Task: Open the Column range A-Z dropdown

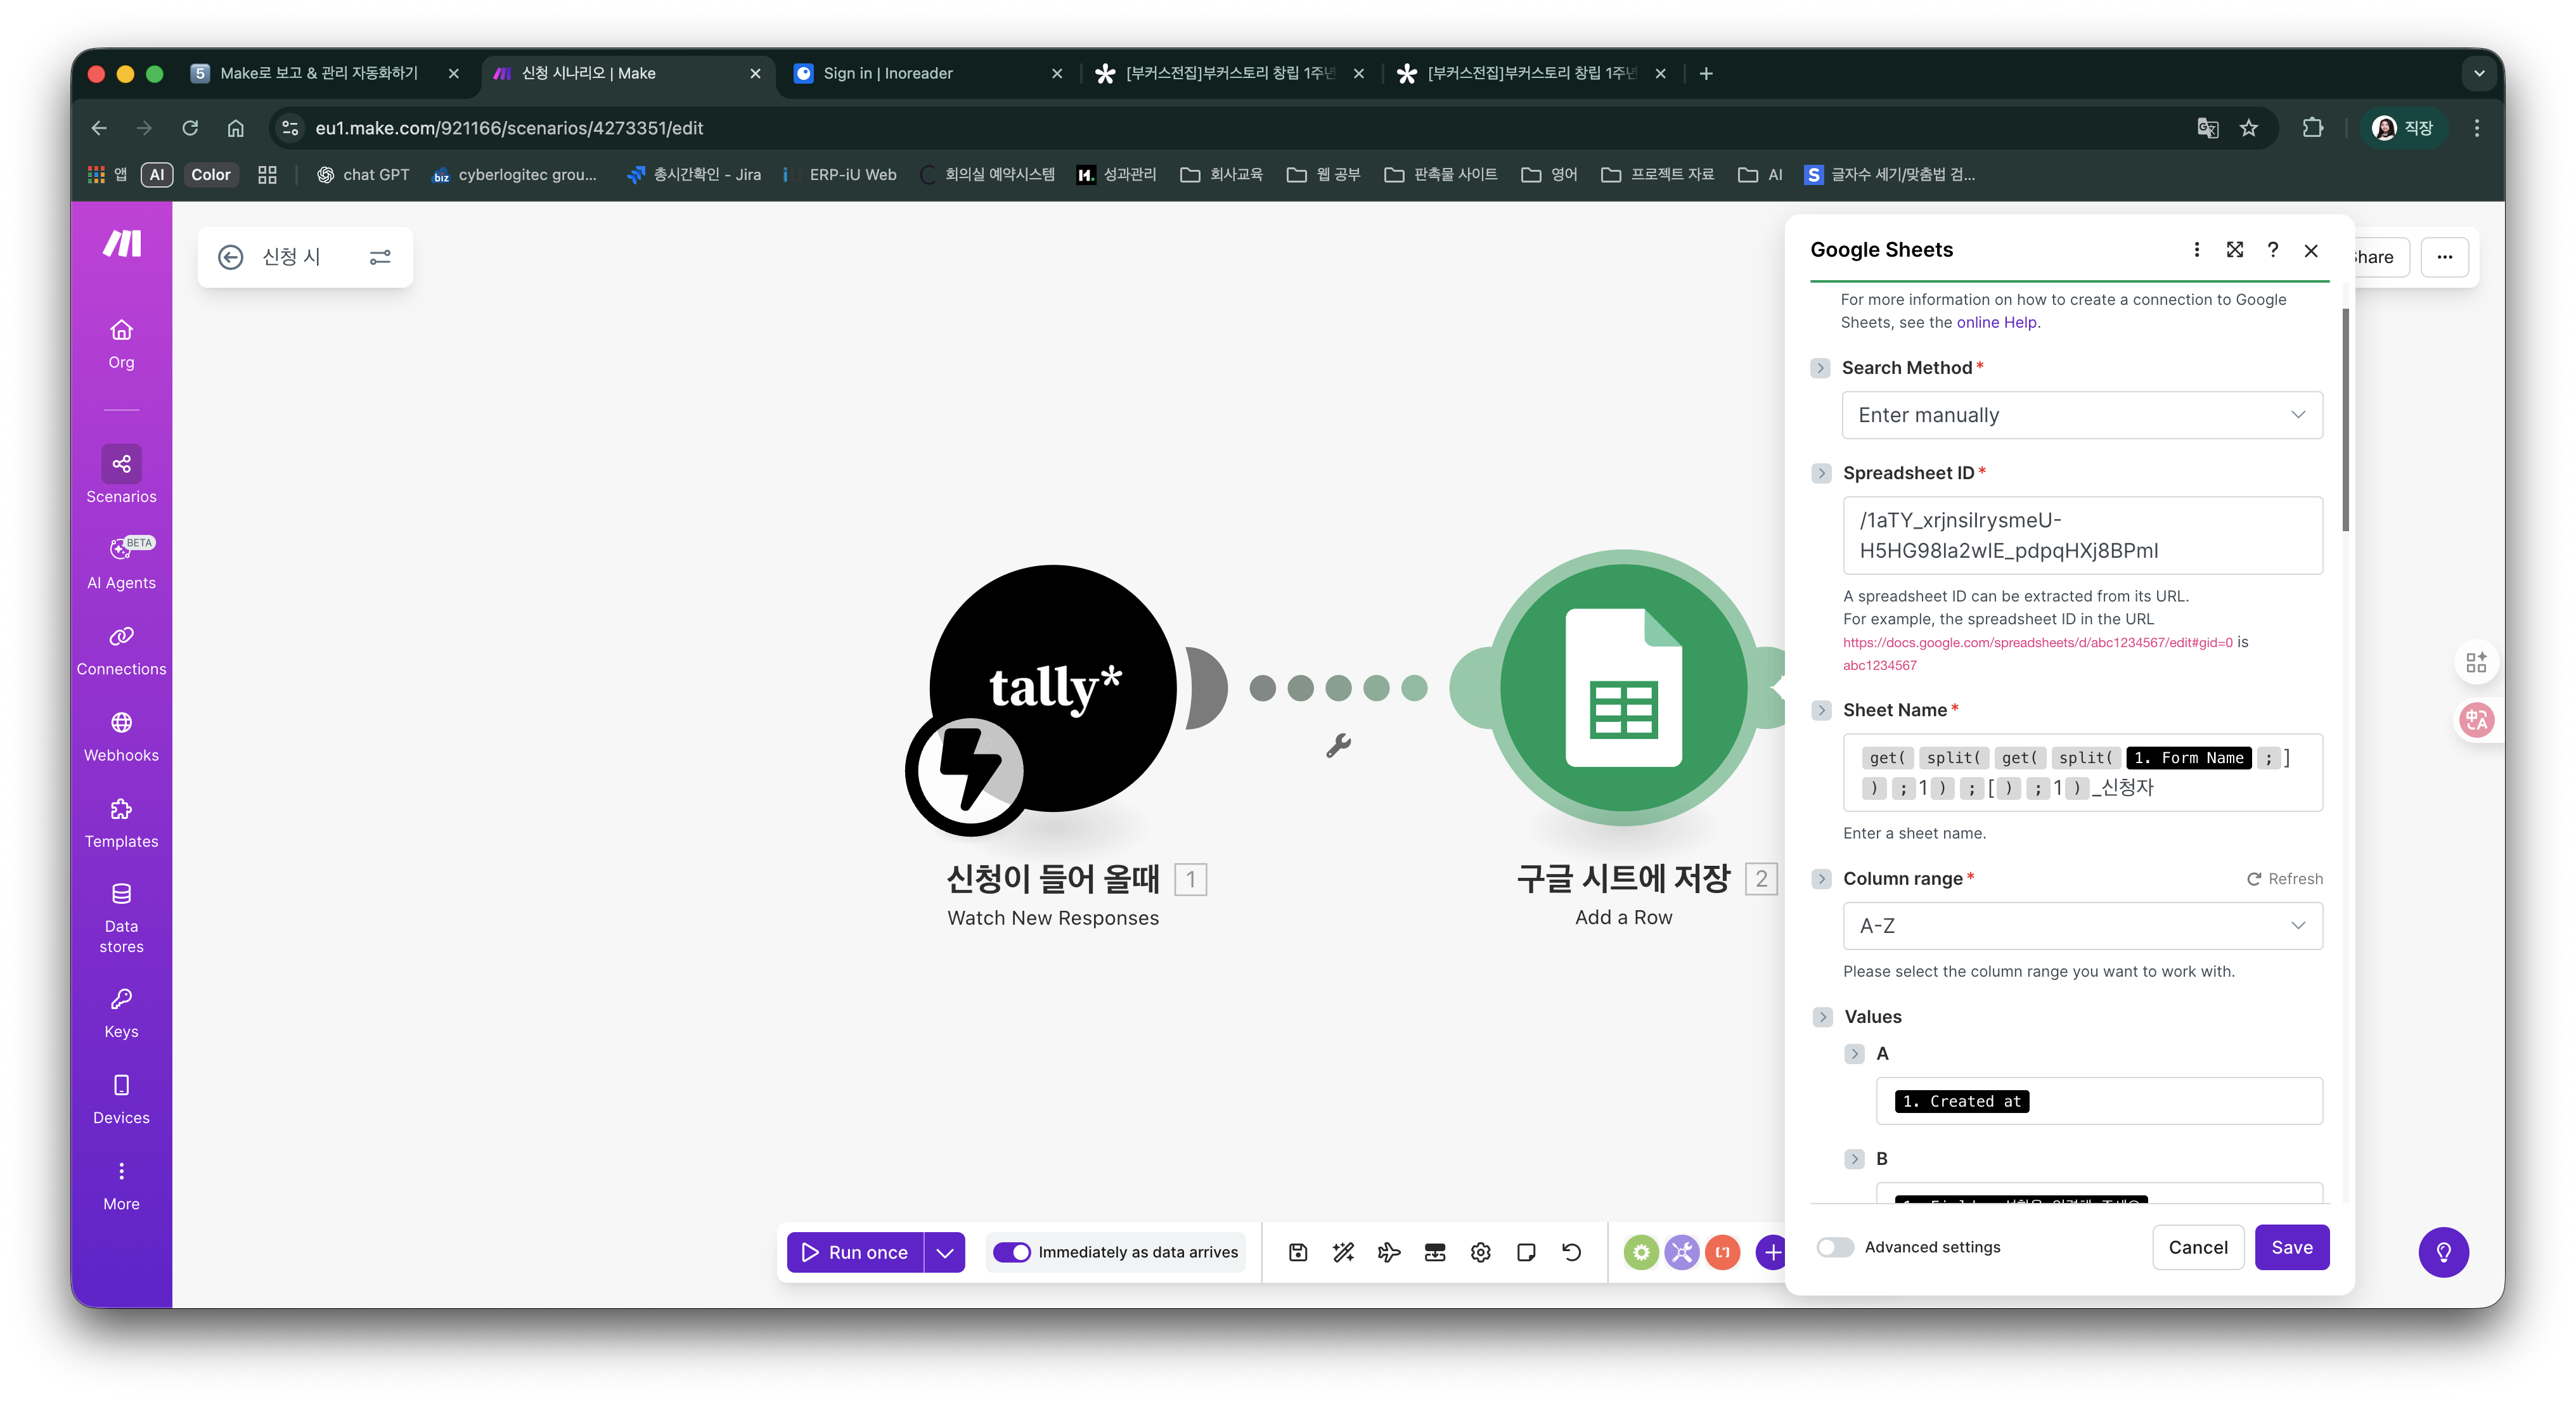Action: point(2081,926)
